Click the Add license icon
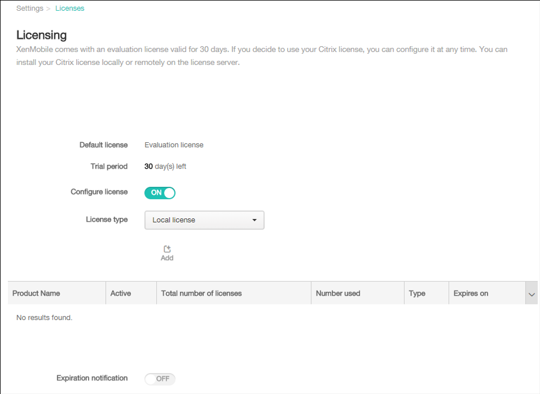 (x=167, y=250)
